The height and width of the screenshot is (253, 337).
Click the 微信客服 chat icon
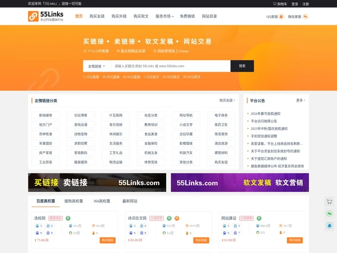(305, 16)
